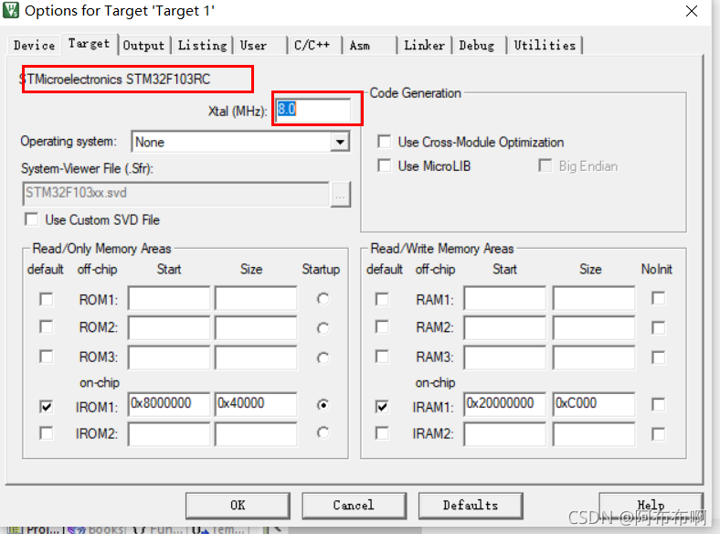Toggle RAM3 default checkbox
The image size is (720, 534).
pyautogui.click(x=382, y=357)
